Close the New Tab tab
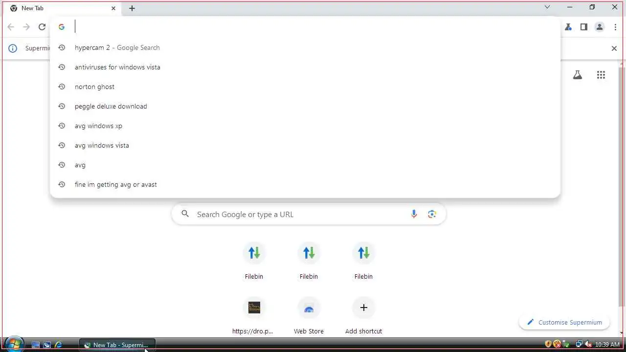Viewport: 626px width, 352px height. coord(113,8)
